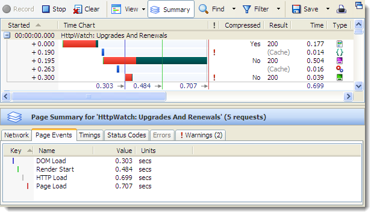Click the horizontal scrollbar thumb
374x216 pixels.
(x=89, y=96)
